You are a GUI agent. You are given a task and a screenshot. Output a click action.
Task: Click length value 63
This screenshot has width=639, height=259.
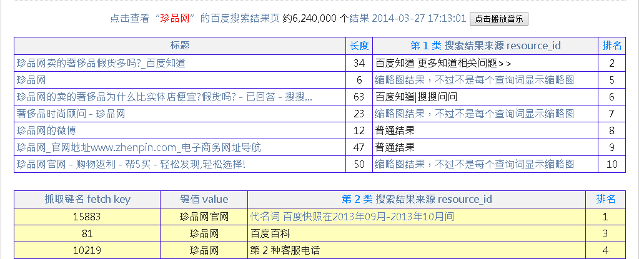[x=359, y=97]
